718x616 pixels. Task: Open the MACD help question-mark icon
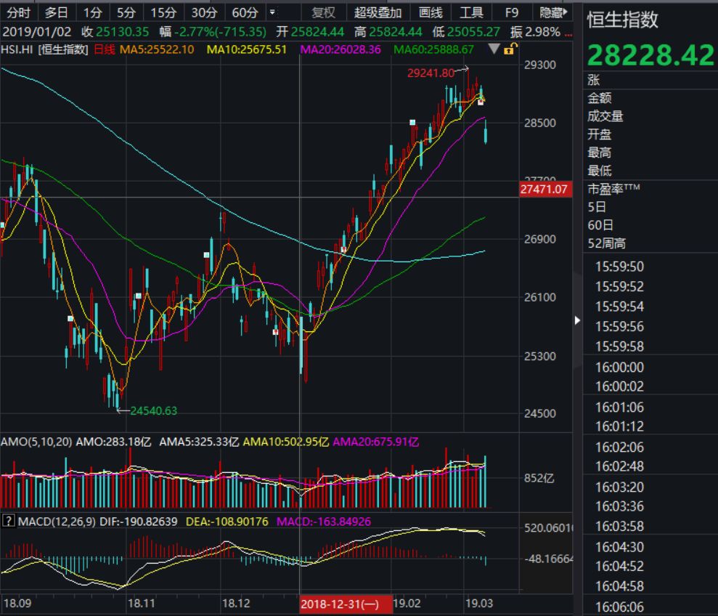click(9, 521)
